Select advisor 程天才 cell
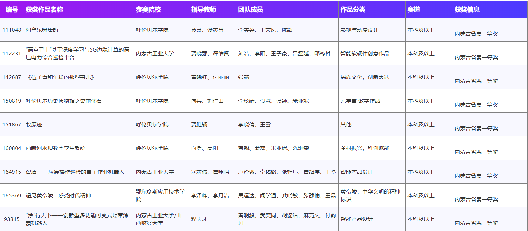This screenshot has height=231, width=528. tap(199, 219)
